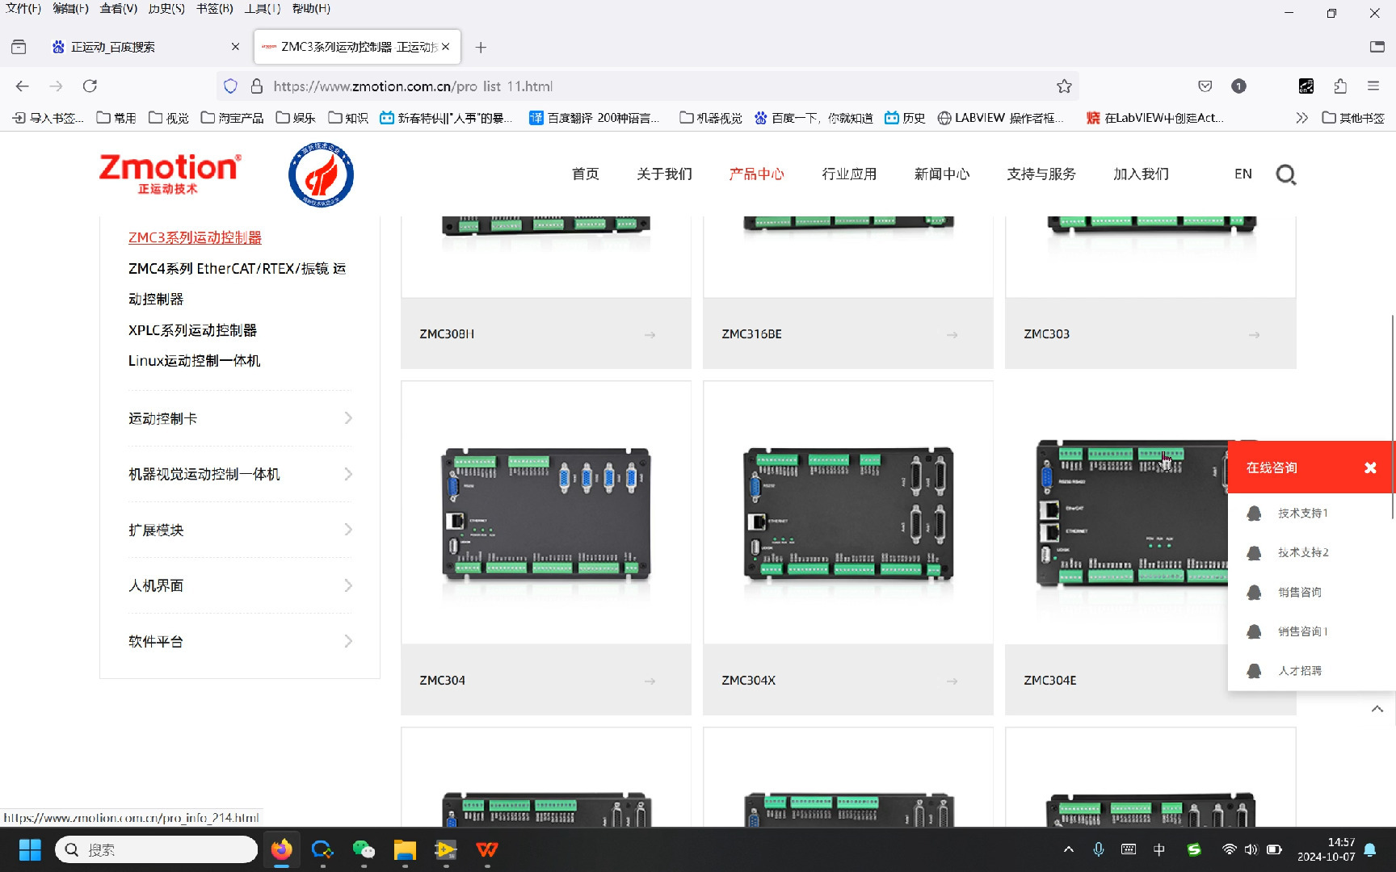This screenshot has height=872, width=1396.
Task: Open the 文件 menu
Action: click(x=23, y=8)
